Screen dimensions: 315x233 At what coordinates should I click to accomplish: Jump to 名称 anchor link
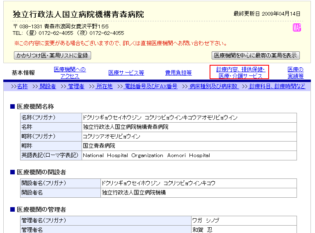(22, 87)
